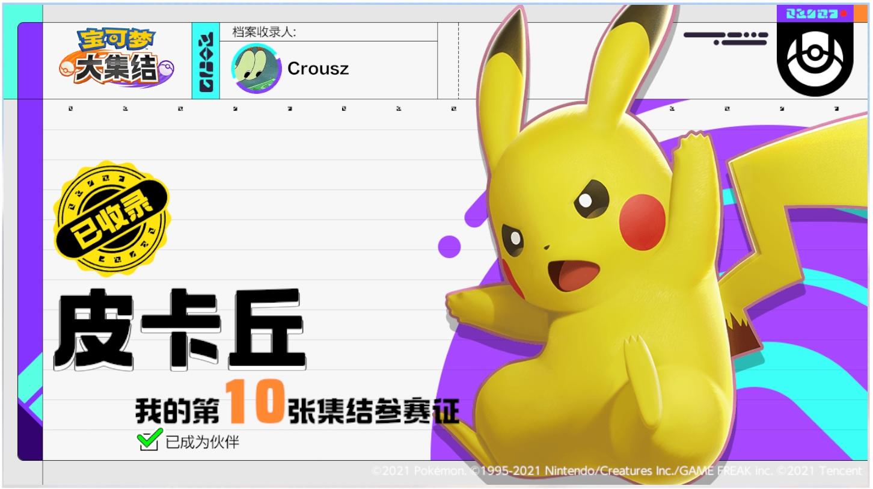Select the username Crousz
This screenshot has height=489, width=873.
(x=318, y=69)
